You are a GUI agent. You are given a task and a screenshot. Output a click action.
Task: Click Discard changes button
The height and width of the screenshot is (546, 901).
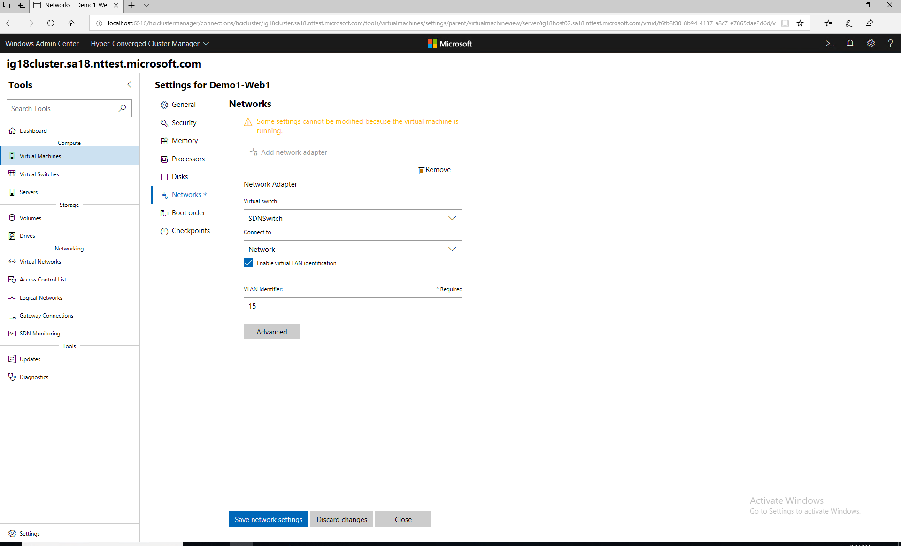coord(341,519)
